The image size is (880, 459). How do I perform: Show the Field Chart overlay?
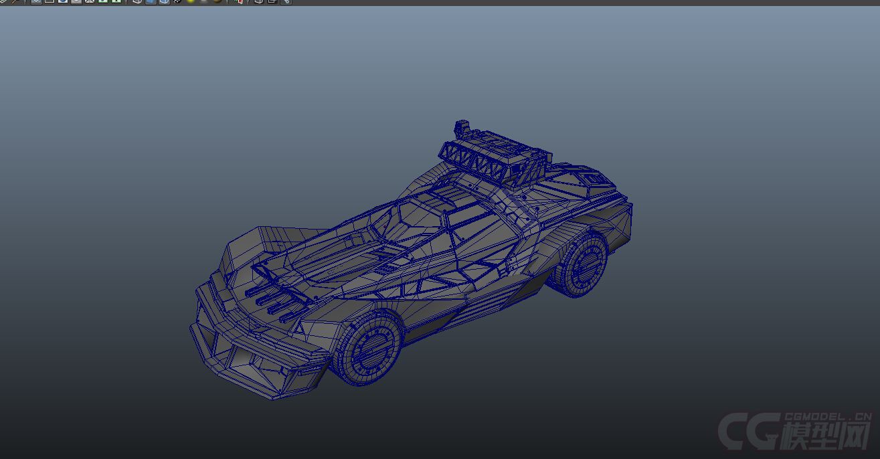tap(90, 1)
